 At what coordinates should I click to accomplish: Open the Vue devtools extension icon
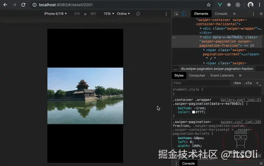(220, 5)
